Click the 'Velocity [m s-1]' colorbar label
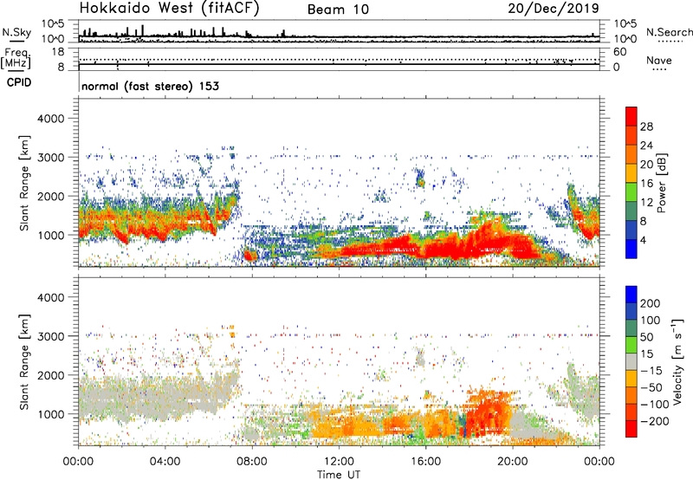The image size is (693, 480). (677, 361)
